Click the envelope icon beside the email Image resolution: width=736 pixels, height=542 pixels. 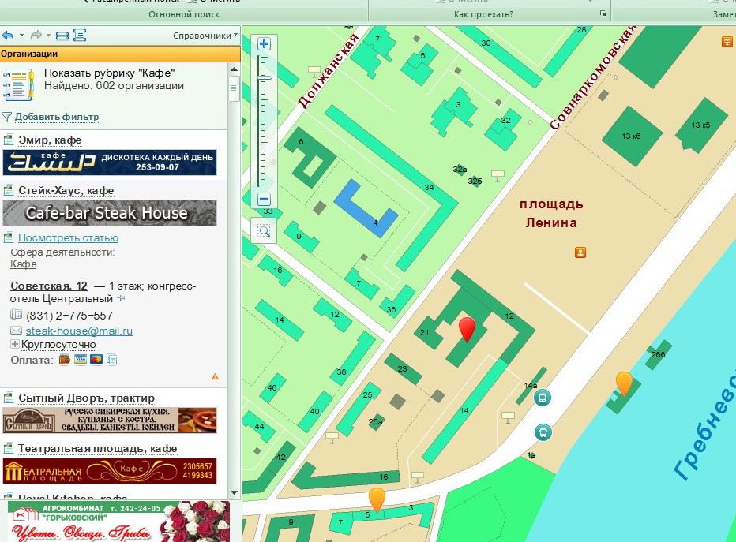pos(16,331)
